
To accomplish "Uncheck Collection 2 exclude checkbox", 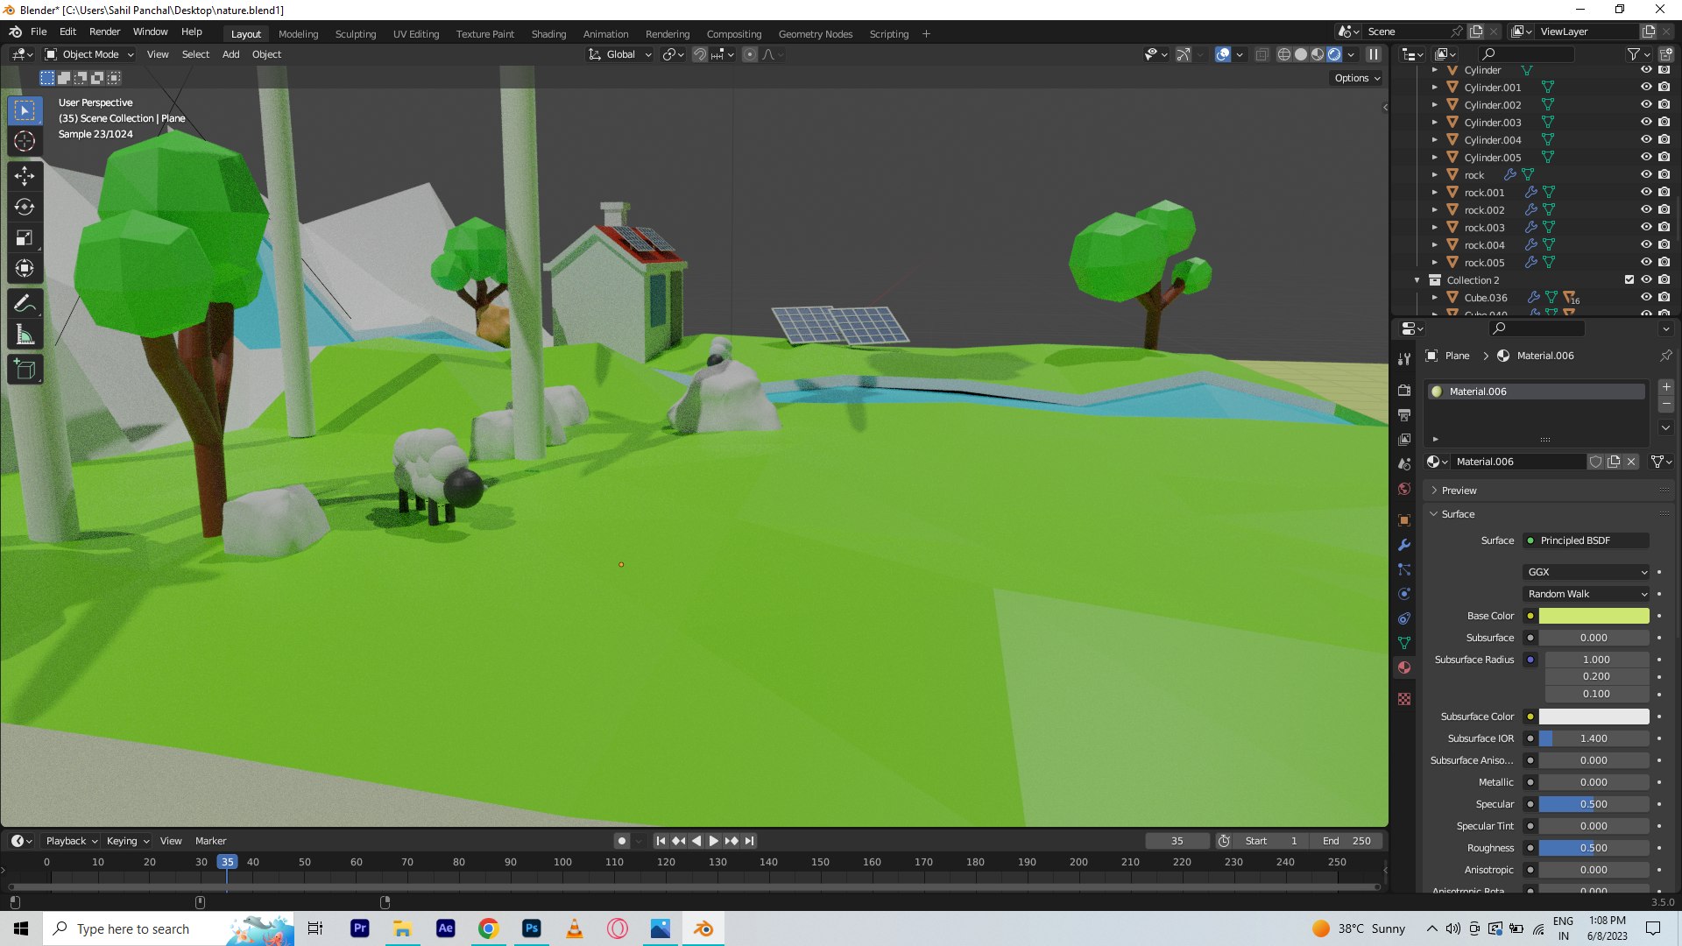I will (x=1629, y=279).
